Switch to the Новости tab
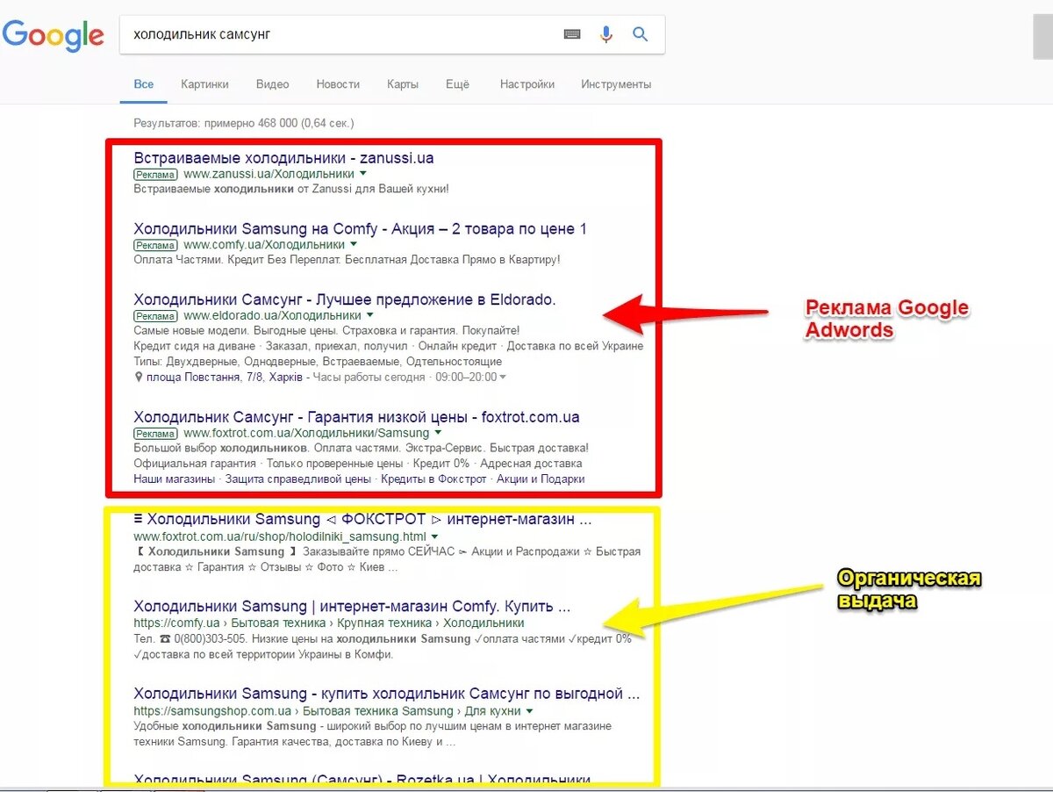The height and width of the screenshot is (792, 1053). pyautogui.click(x=338, y=84)
